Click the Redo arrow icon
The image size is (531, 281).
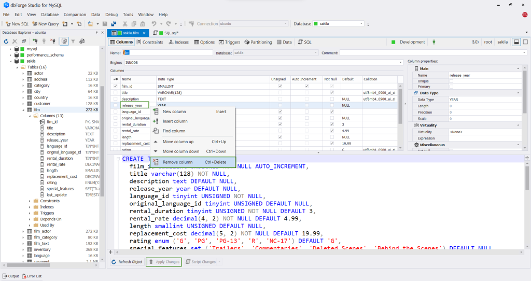pyautogui.click(x=169, y=24)
